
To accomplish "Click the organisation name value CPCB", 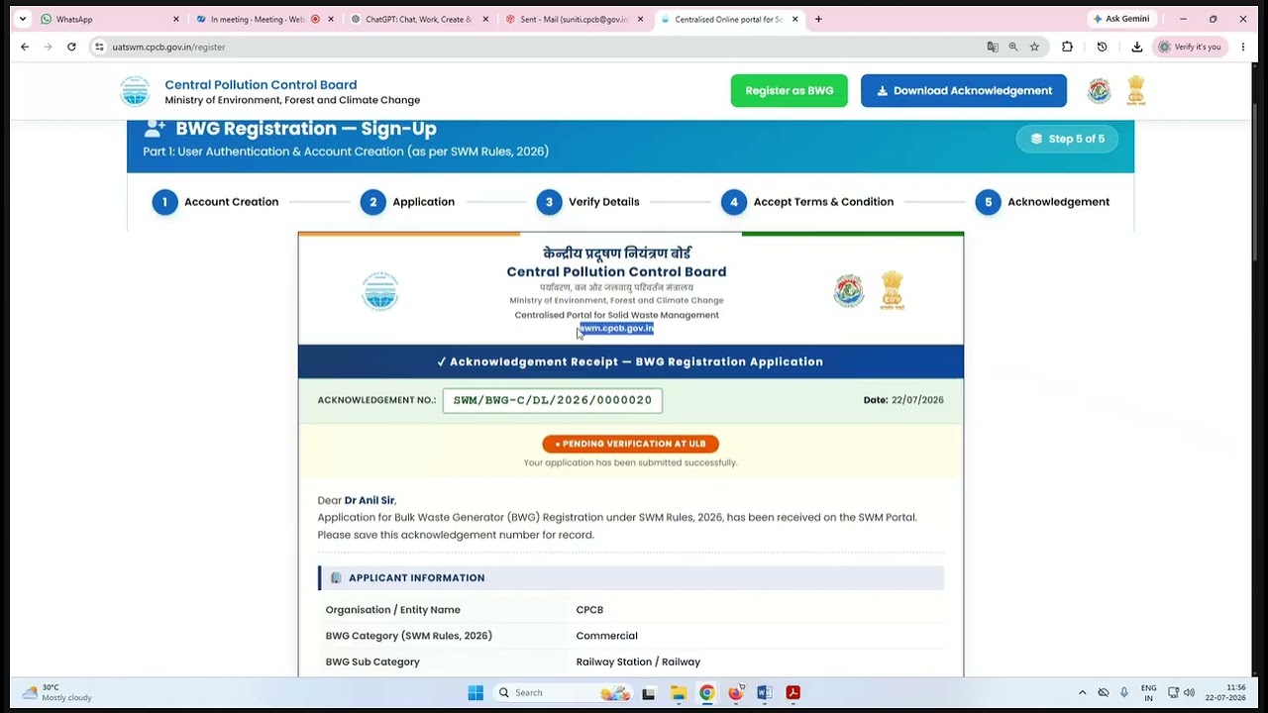I will pos(589,610).
